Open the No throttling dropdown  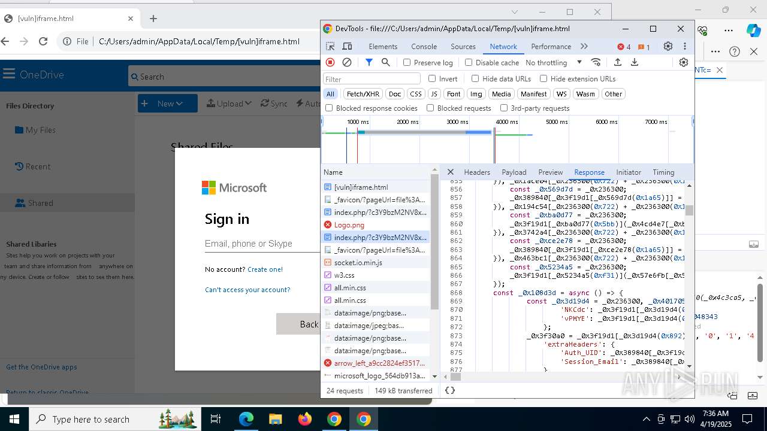553,62
